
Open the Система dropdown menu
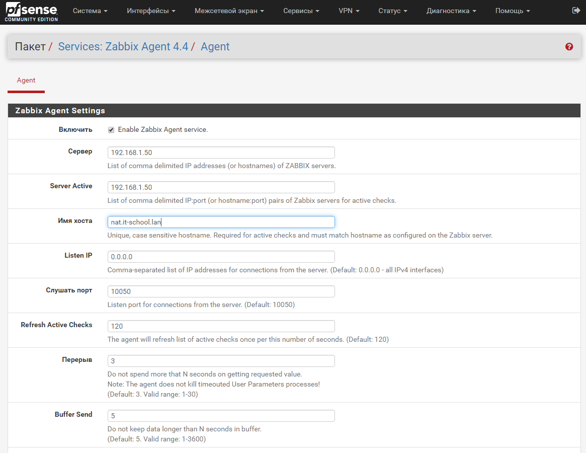(x=90, y=11)
